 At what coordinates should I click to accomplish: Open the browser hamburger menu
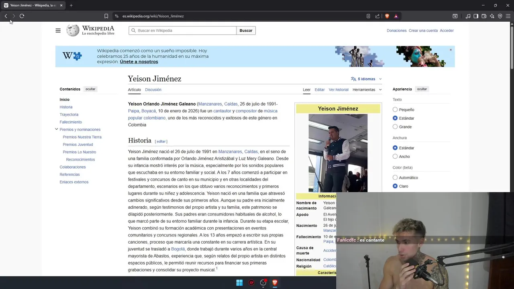(x=508, y=16)
